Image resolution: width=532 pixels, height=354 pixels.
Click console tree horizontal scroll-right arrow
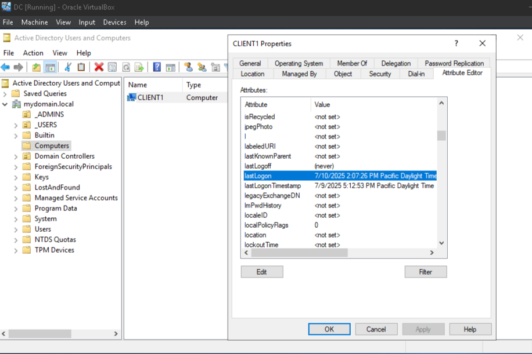(116, 334)
